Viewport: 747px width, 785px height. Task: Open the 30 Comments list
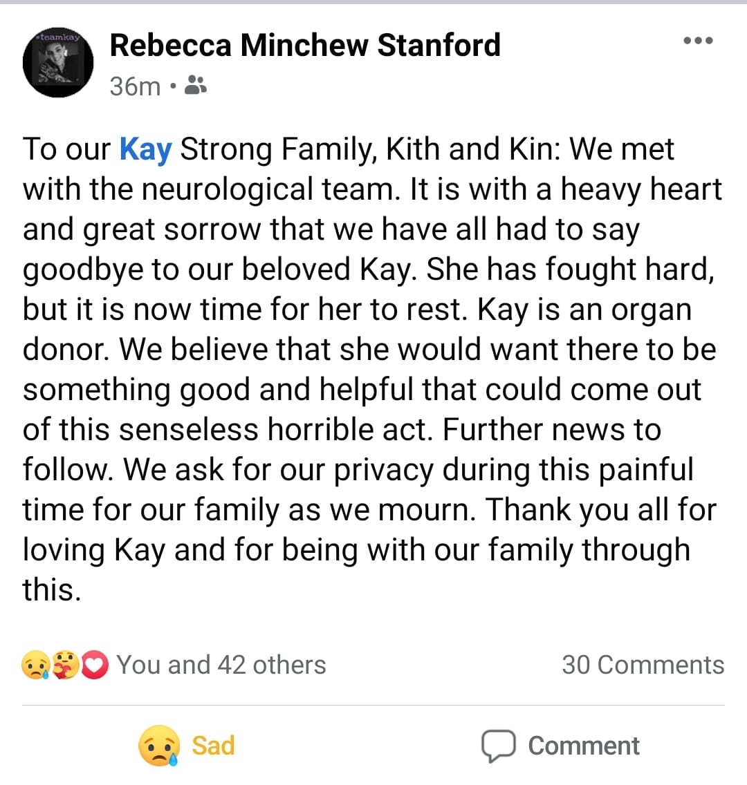point(643,665)
